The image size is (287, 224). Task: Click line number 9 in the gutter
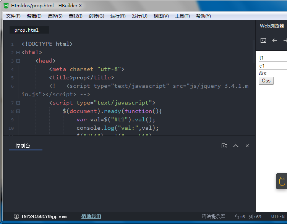pyautogui.click(x=12, y=120)
